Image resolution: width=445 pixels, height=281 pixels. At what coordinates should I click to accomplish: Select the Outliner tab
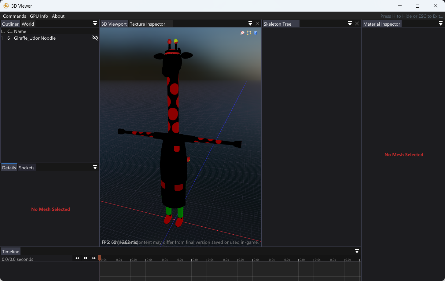coord(10,24)
